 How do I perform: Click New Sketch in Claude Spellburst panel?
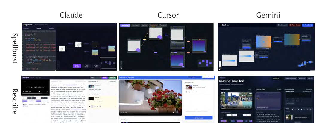pos(77,66)
